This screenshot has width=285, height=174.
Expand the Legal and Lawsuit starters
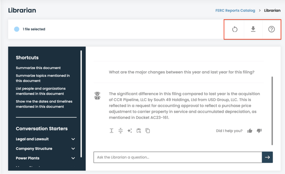pyautogui.click(x=46, y=139)
